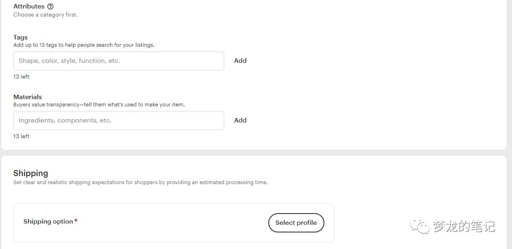Open the Select profile shipping button

coord(296,223)
